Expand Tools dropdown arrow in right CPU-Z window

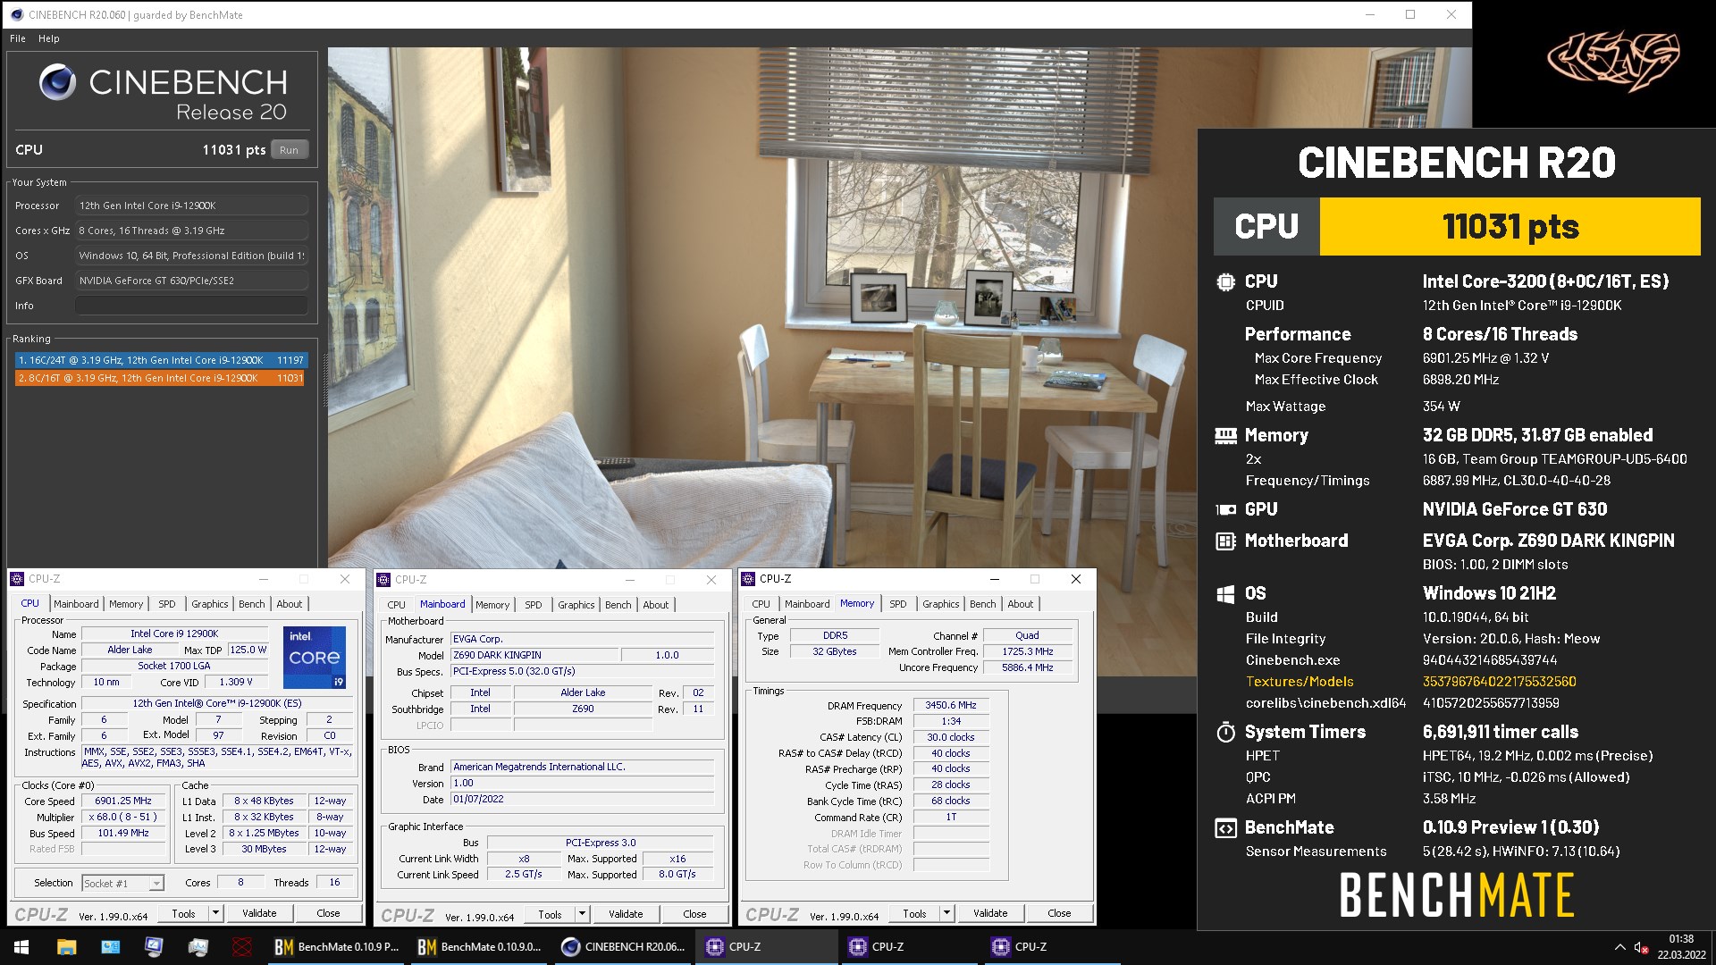coord(946,913)
